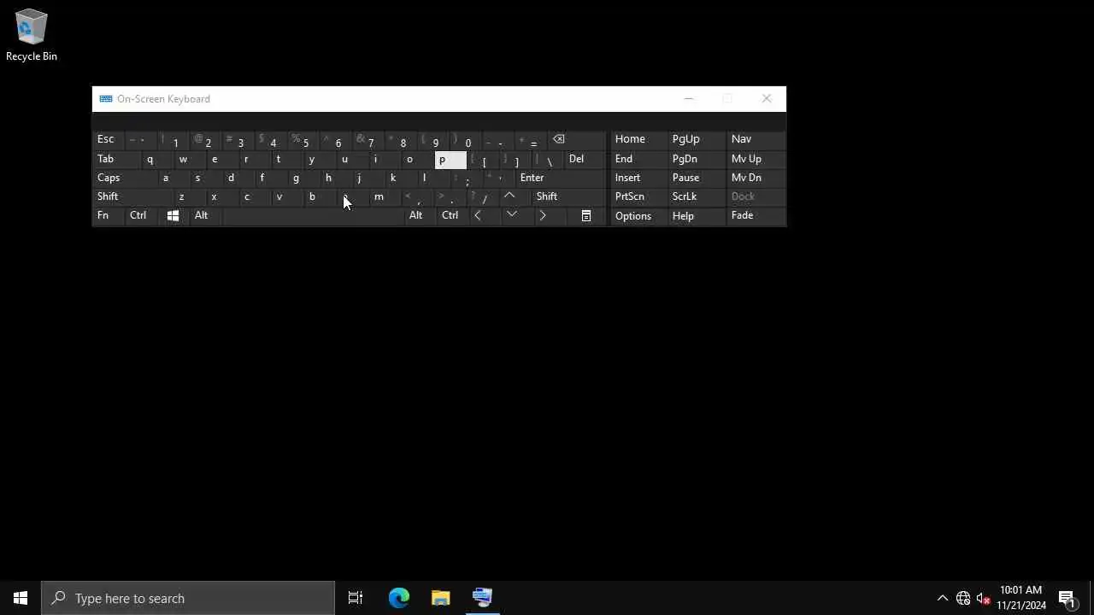Click the highlighted p key
The image size is (1094, 615).
pyautogui.click(x=450, y=160)
